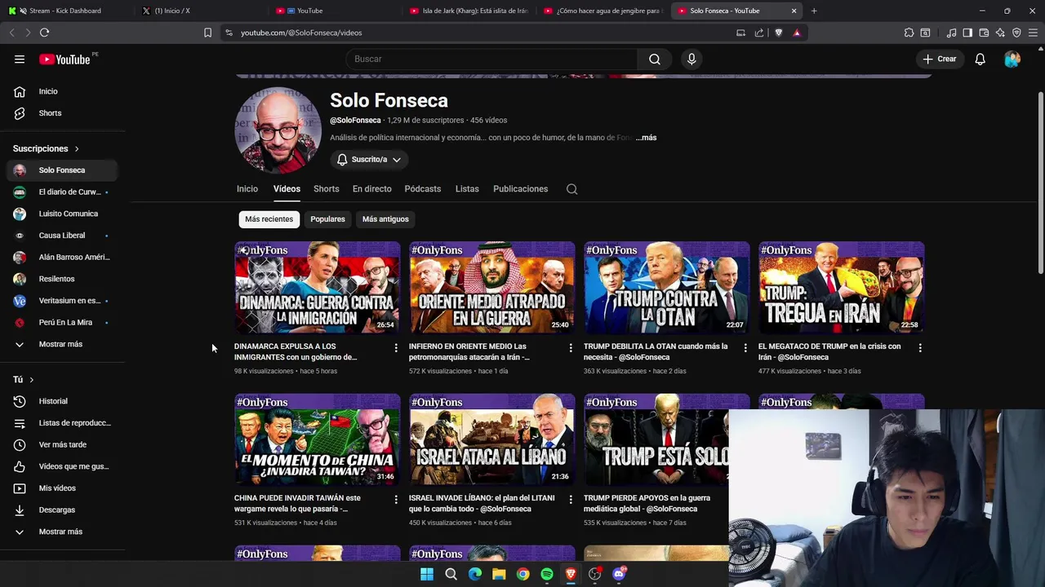Screen dimensions: 1045x587
Task: Open Perú En La Mira subscription
Action: pyautogui.click(x=61, y=323)
